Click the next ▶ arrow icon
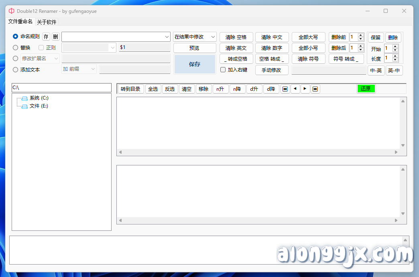 pyautogui.click(x=305, y=89)
